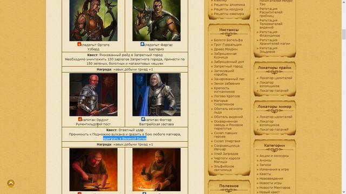Open portrait of капитан Фоггер with blue cape
This screenshot has width=346, height=194.
tap(156, 95)
